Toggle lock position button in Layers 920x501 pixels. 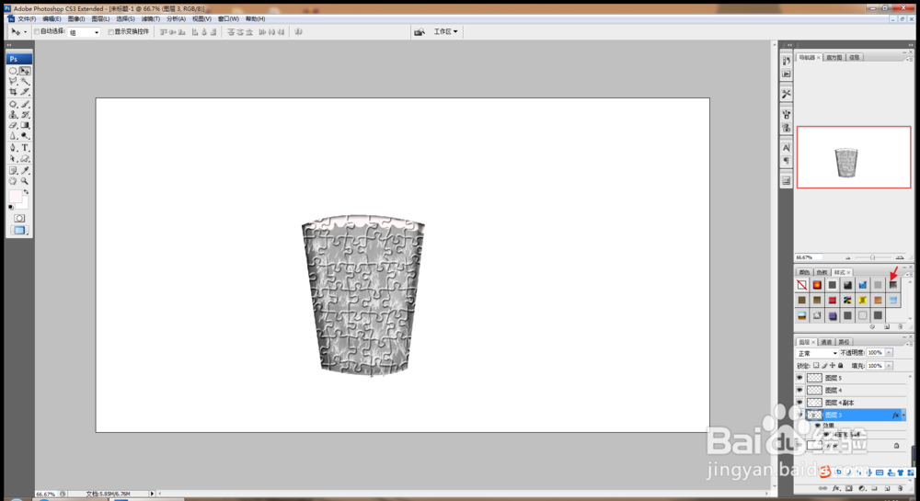coord(833,366)
